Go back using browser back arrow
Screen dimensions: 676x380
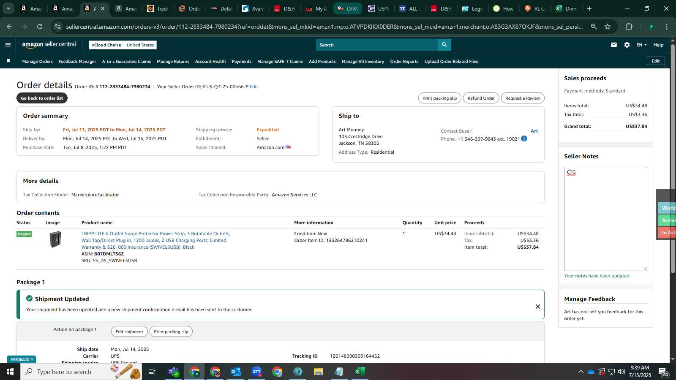pyautogui.click(x=9, y=27)
